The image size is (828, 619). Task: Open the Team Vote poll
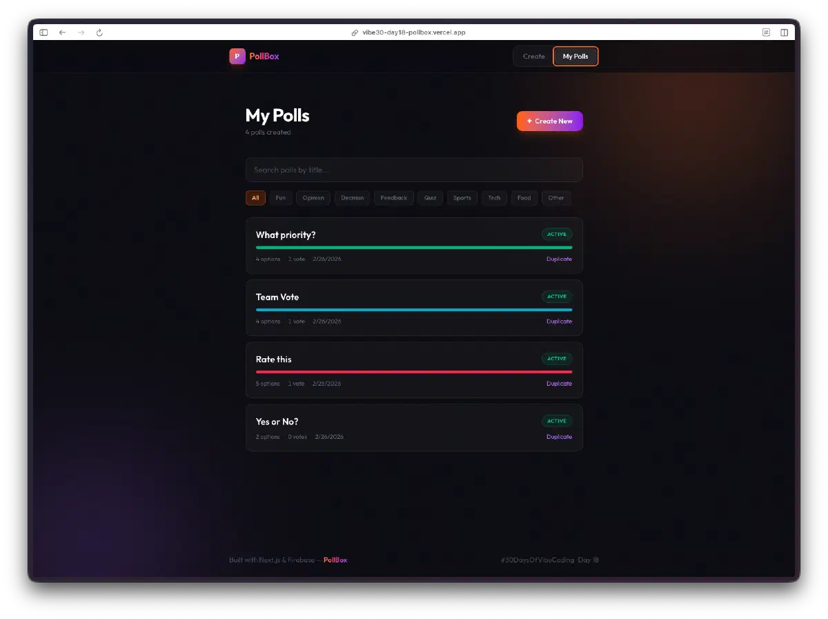[414, 308]
